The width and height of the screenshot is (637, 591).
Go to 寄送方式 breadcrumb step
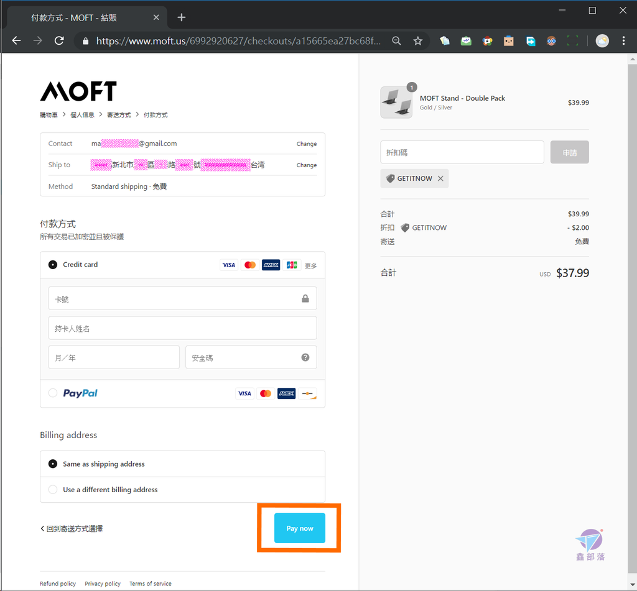pyautogui.click(x=119, y=115)
